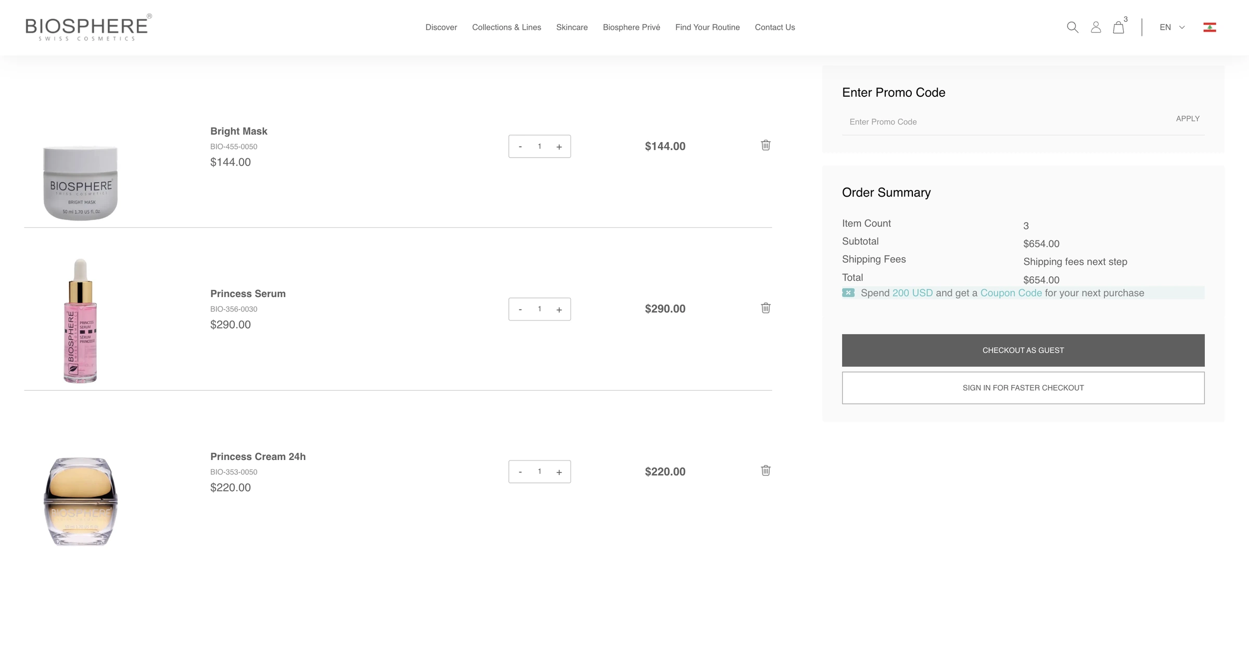Click the Order Summary heading

click(886, 193)
